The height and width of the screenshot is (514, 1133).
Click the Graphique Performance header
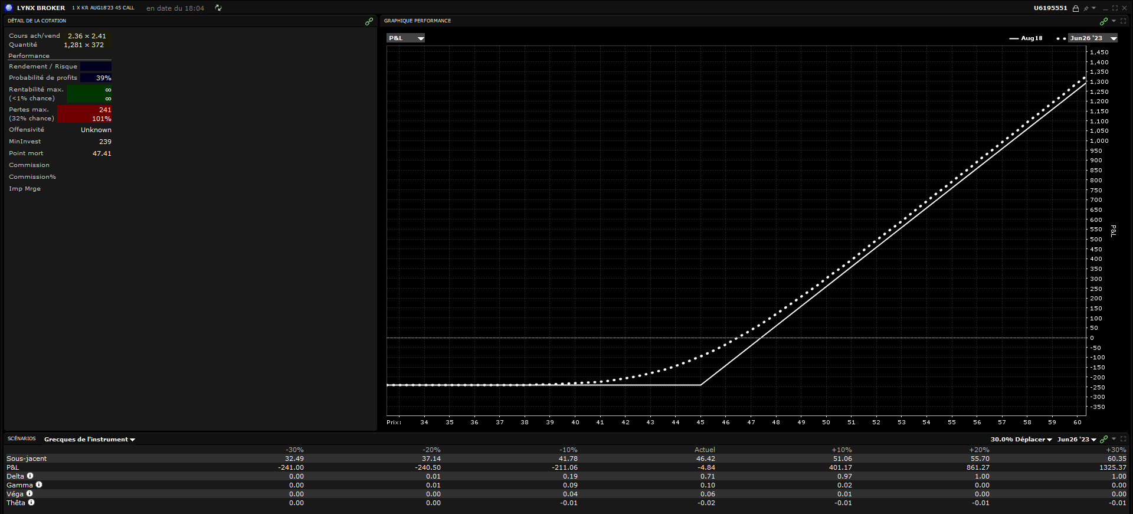(417, 21)
